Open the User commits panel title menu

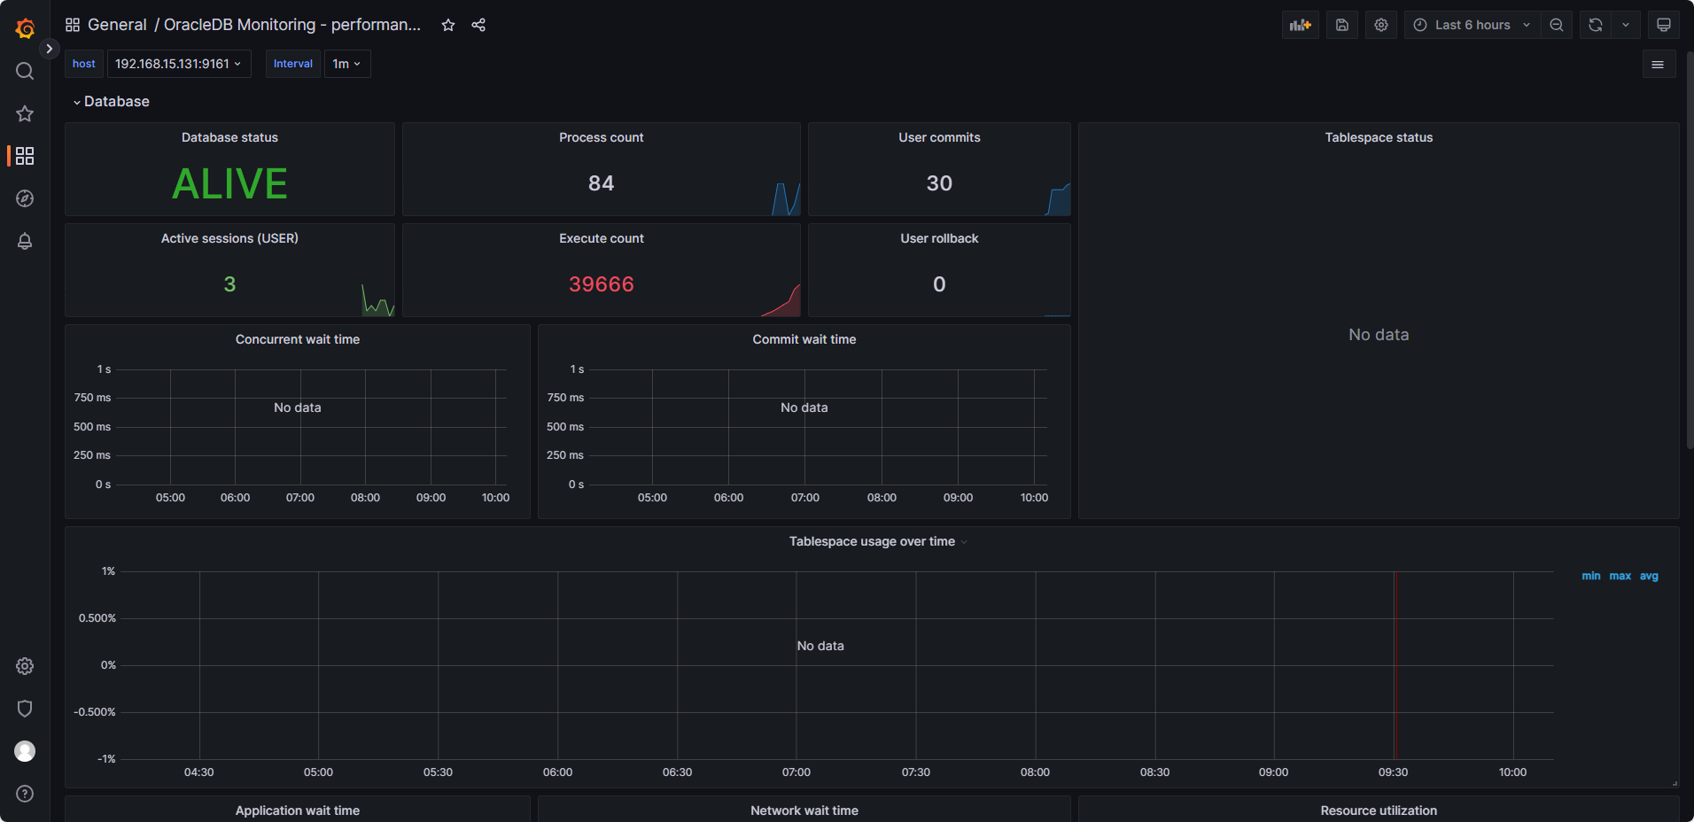[x=939, y=137]
